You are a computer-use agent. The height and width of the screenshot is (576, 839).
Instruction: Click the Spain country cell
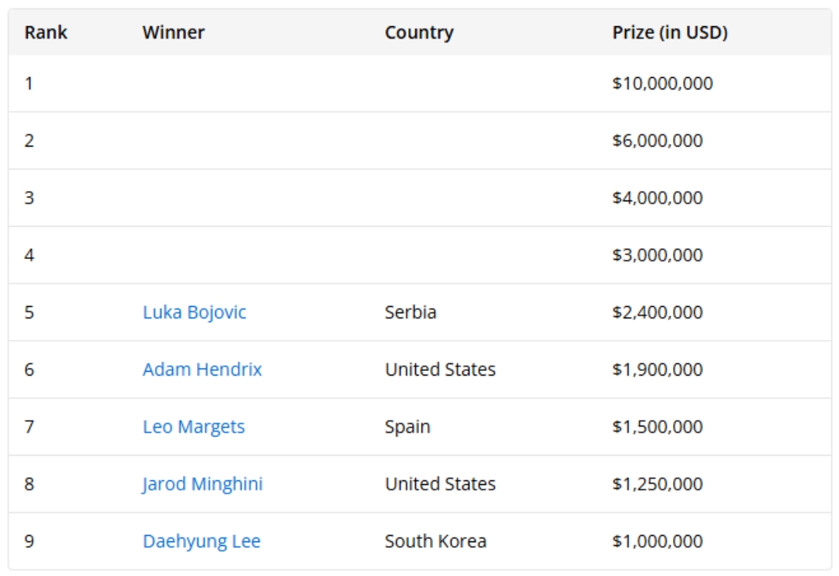pyautogui.click(x=408, y=426)
